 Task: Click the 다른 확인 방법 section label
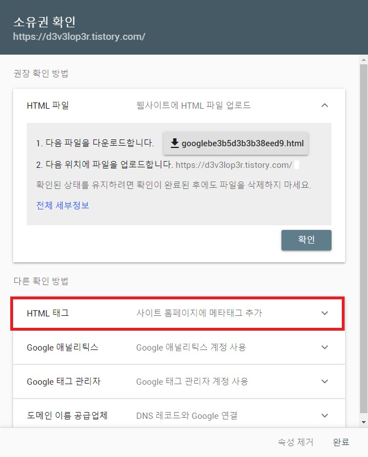tap(41, 281)
